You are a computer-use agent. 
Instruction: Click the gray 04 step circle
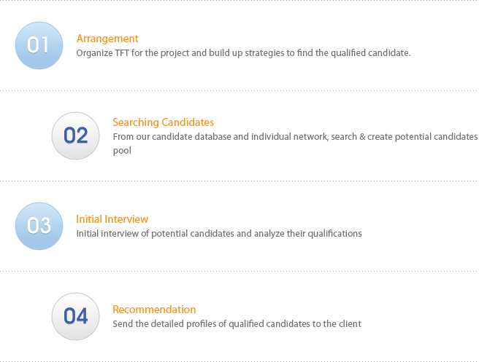[75, 316]
